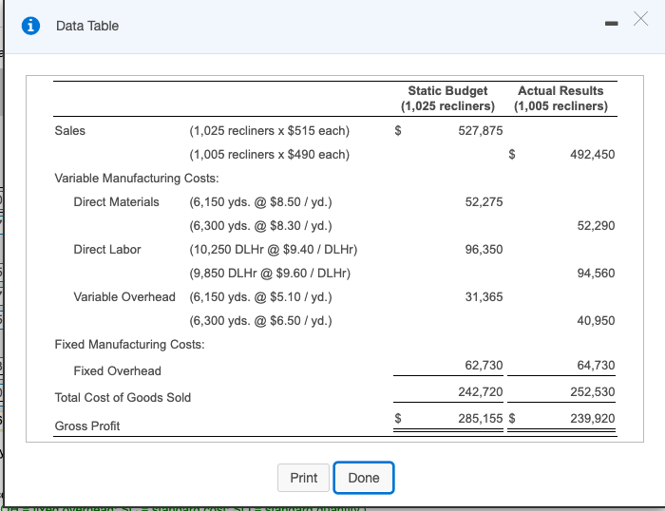Image resolution: width=665 pixels, height=511 pixels.
Task: Click the Sales row label
Action: [x=70, y=131]
